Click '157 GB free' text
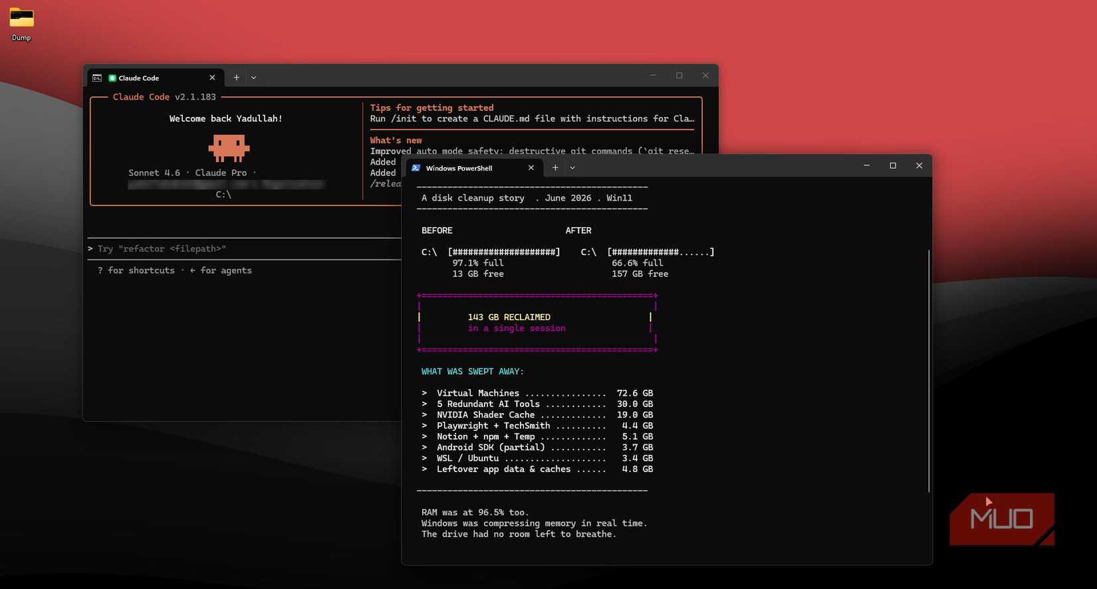This screenshot has width=1097, height=589. (x=640, y=274)
